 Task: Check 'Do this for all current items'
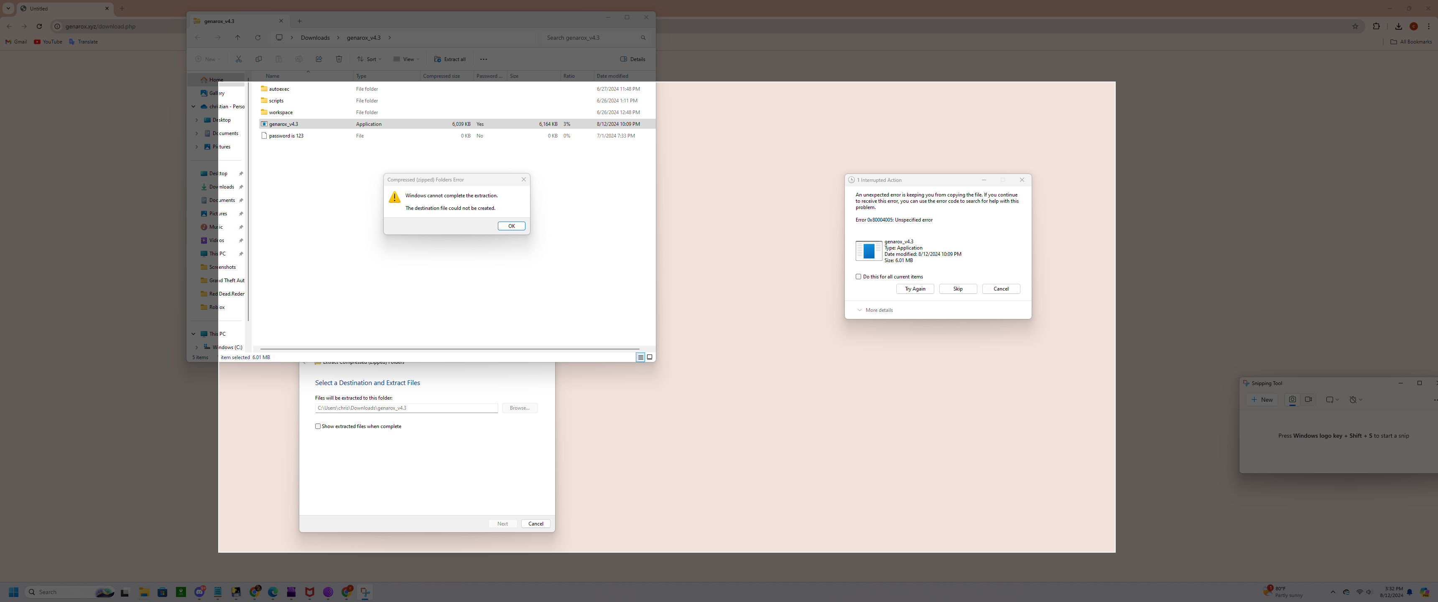click(x=859, y=277)
